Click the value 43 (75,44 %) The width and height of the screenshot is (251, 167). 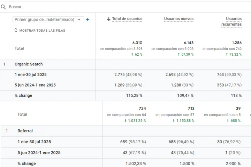pyautogui.click(x=183, y=153)
